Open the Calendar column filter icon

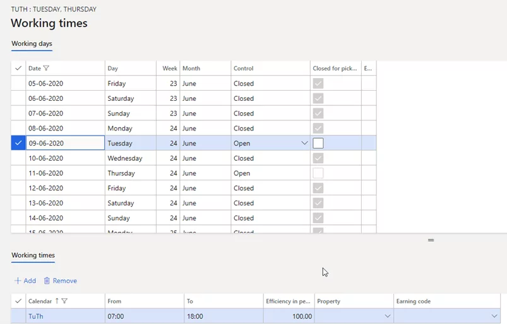point(64,301)
